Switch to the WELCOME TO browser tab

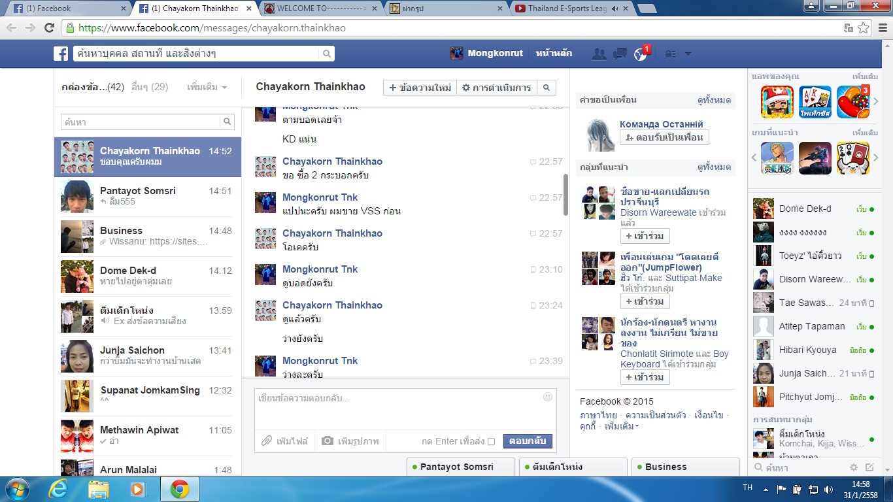click(320, 8)
